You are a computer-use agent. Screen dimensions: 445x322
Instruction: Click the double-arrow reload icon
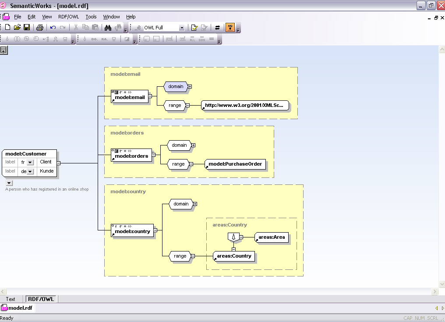tap(217, 28)
